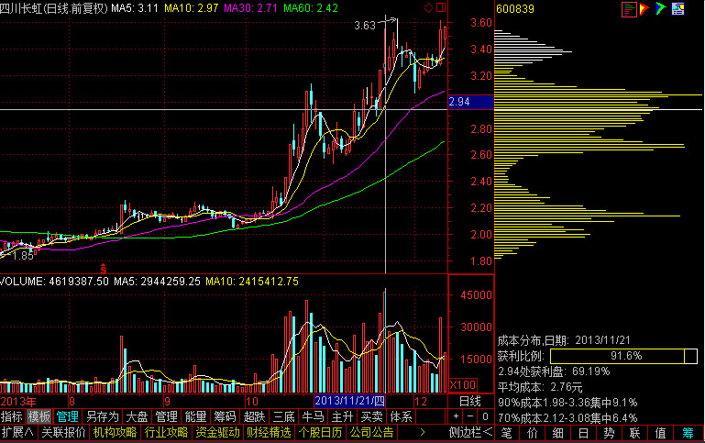Click the blue and green arrow icon
This screenshot has width=705, height=443.
click(661, 10)
